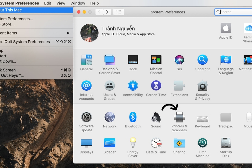Open Software Update pane
The height and width of the screenshot is (168, 252).
[86, 118]
